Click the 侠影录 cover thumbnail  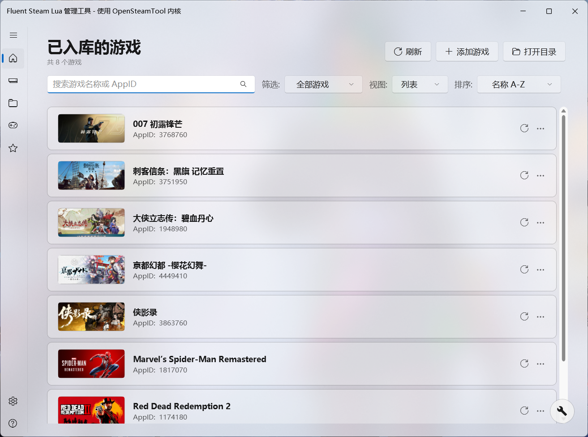91,316
